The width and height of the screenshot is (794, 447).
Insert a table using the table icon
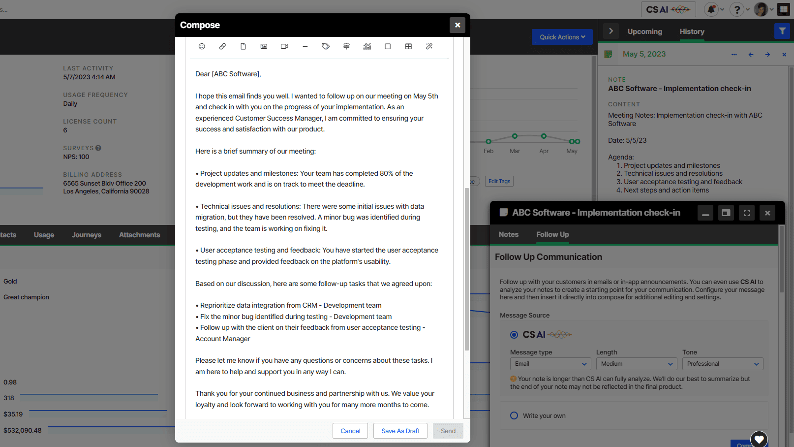point(408,46)
